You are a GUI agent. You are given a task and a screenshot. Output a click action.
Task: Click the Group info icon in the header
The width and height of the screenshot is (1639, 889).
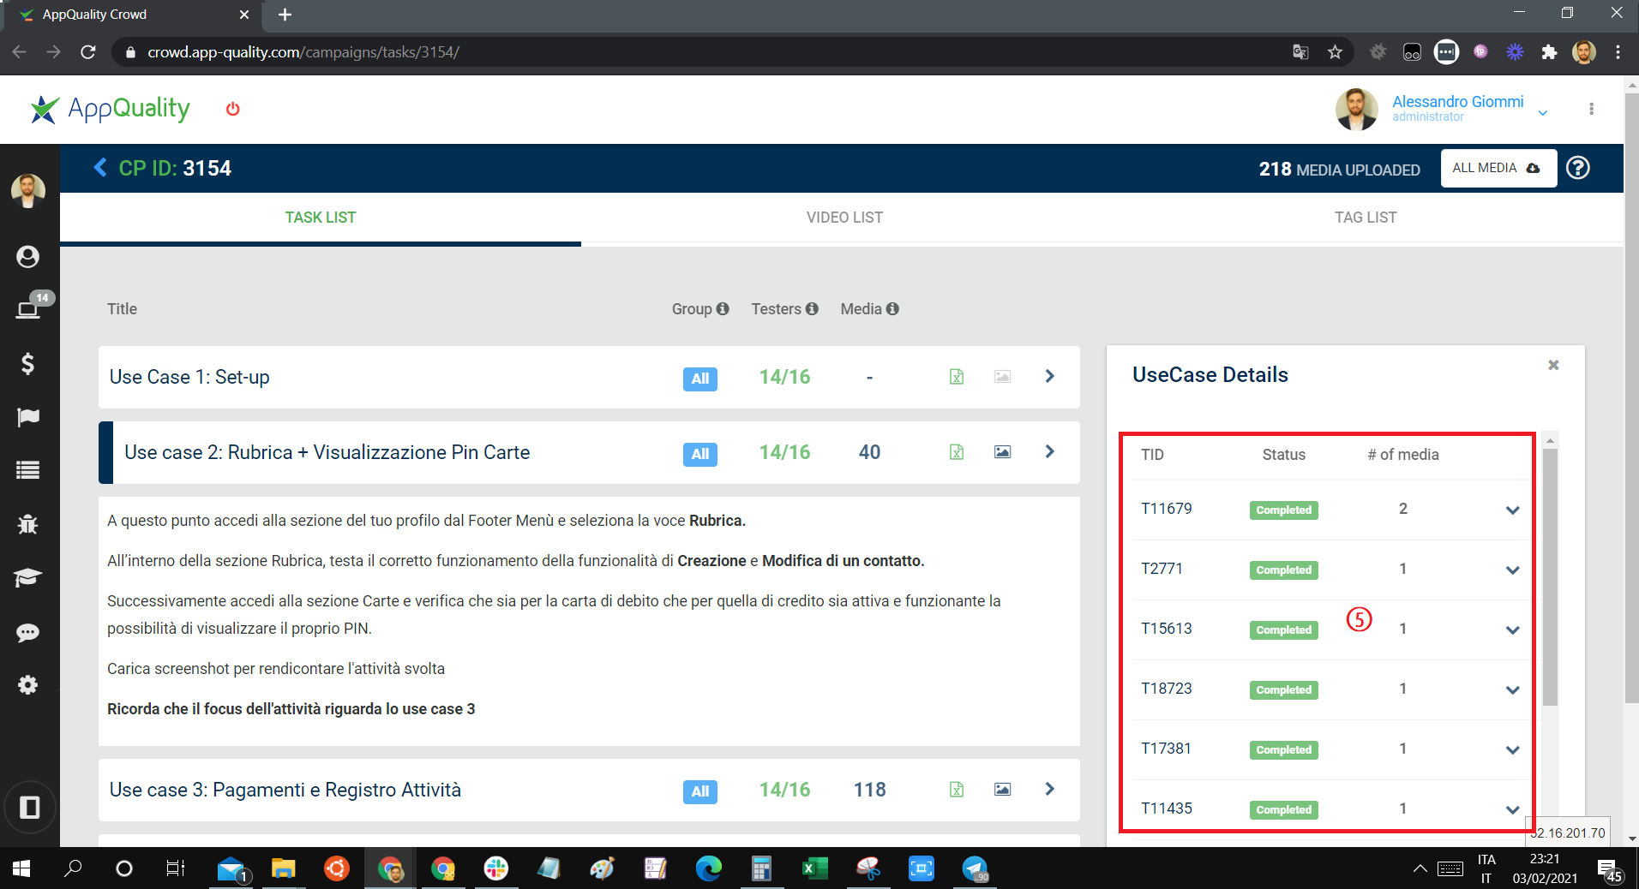pyautogui.click(x=723, y=308)
